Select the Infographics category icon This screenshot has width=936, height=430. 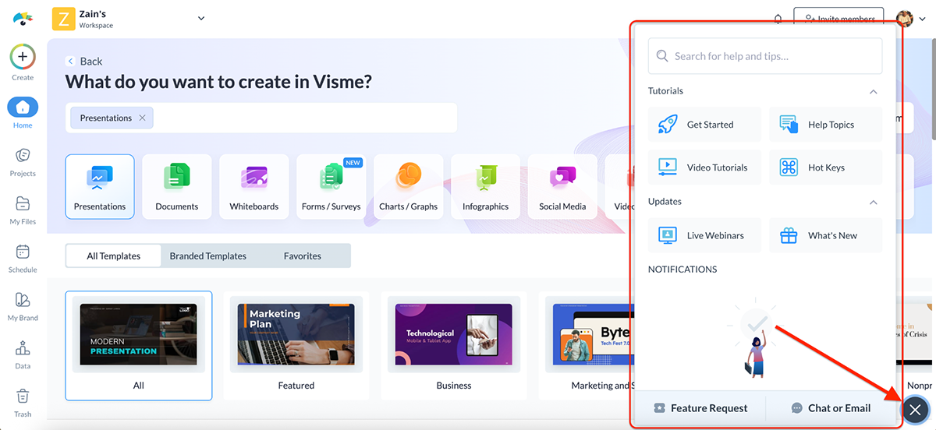coord(485,179)
